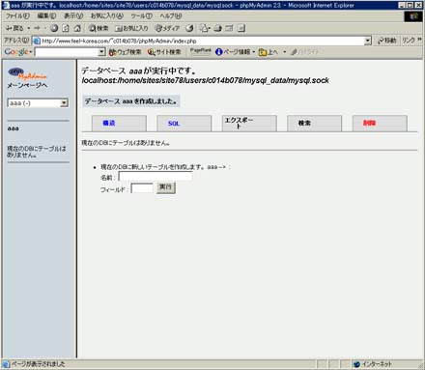Open the history toolbar icon
425x370 pixels.
coord(189,28)
